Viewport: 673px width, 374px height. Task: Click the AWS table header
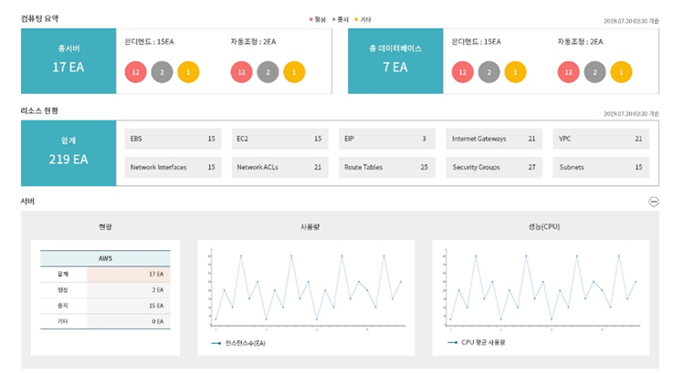click(105, 258)
